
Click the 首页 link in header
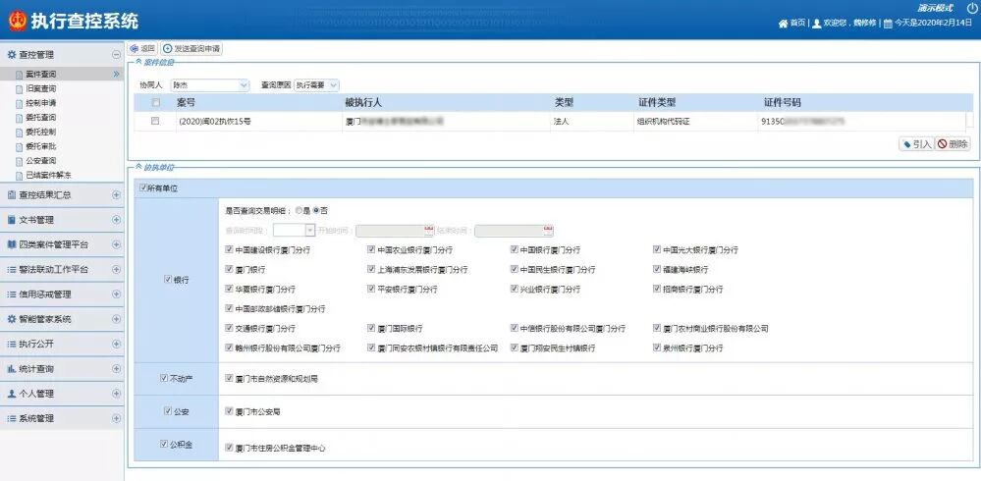tap(797, 24)
